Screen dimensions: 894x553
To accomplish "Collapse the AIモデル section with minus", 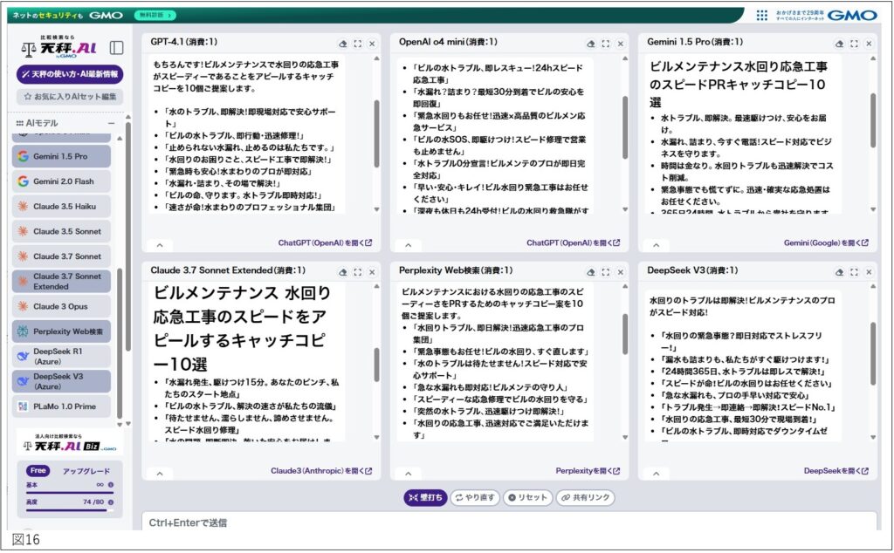I will 111,124.
